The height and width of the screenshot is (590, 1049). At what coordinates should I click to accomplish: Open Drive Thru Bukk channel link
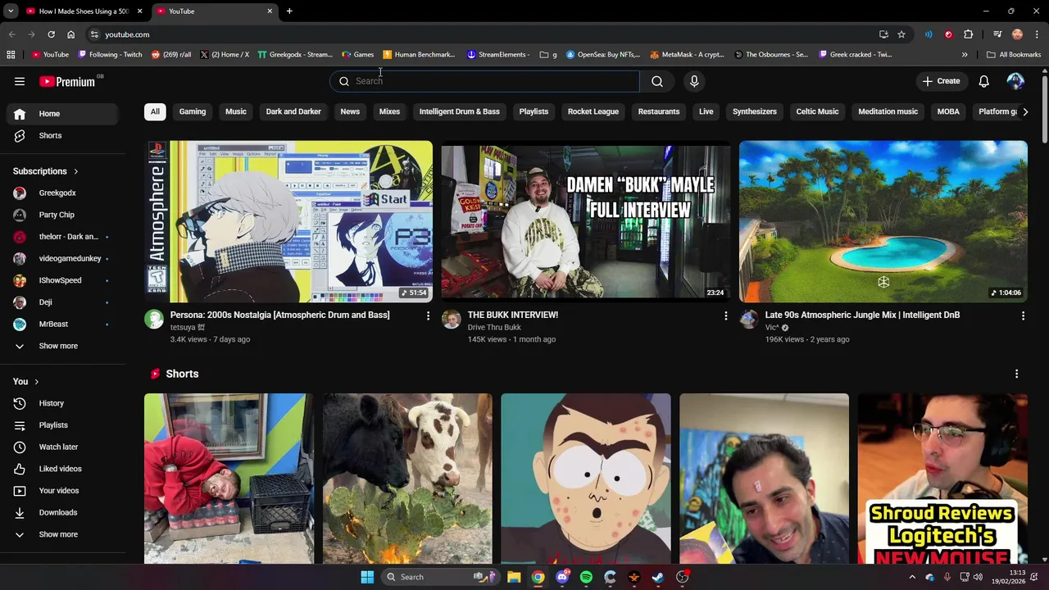pos(494,327)
